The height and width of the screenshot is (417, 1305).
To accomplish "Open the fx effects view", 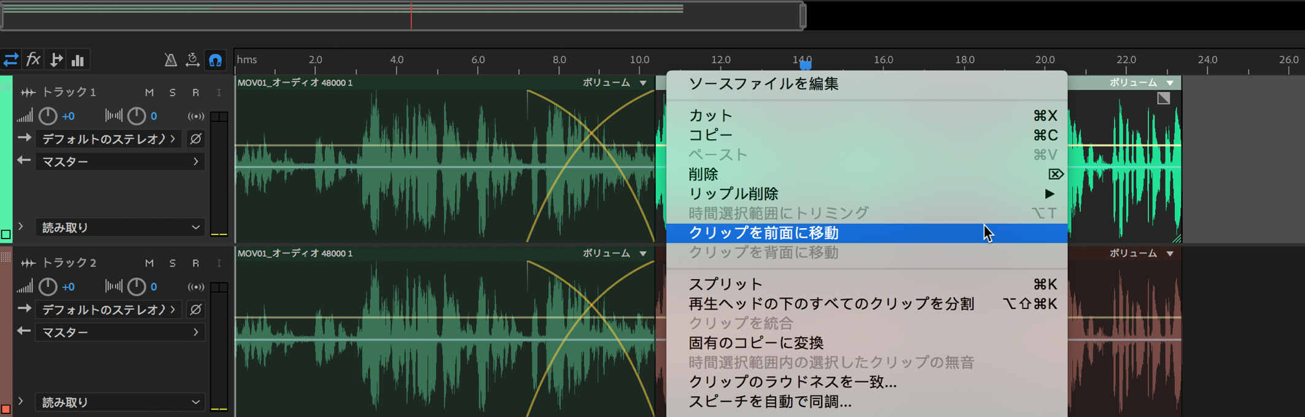I will [33, 60].
